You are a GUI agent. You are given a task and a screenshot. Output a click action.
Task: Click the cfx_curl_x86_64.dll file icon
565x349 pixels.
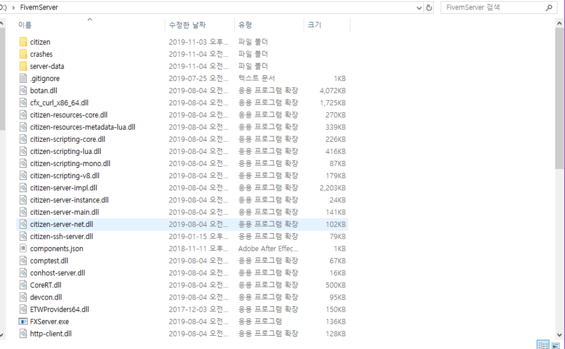tap(23, 103)
